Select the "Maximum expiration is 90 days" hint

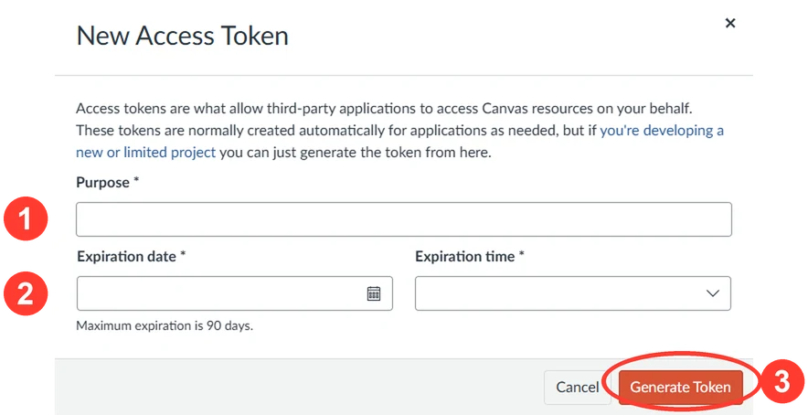pos(165,325)
